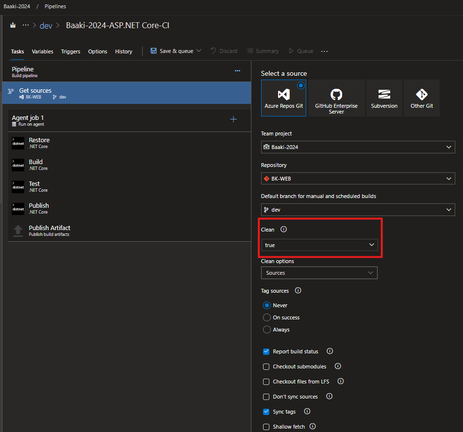This screenshot has width=463, height=432.
Task: Click the Test task dotnet icon
Action: click(18, 187)
